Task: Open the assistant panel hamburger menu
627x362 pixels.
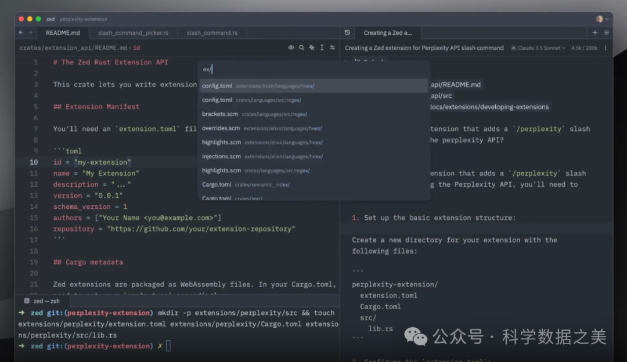Action: [606, 32]
